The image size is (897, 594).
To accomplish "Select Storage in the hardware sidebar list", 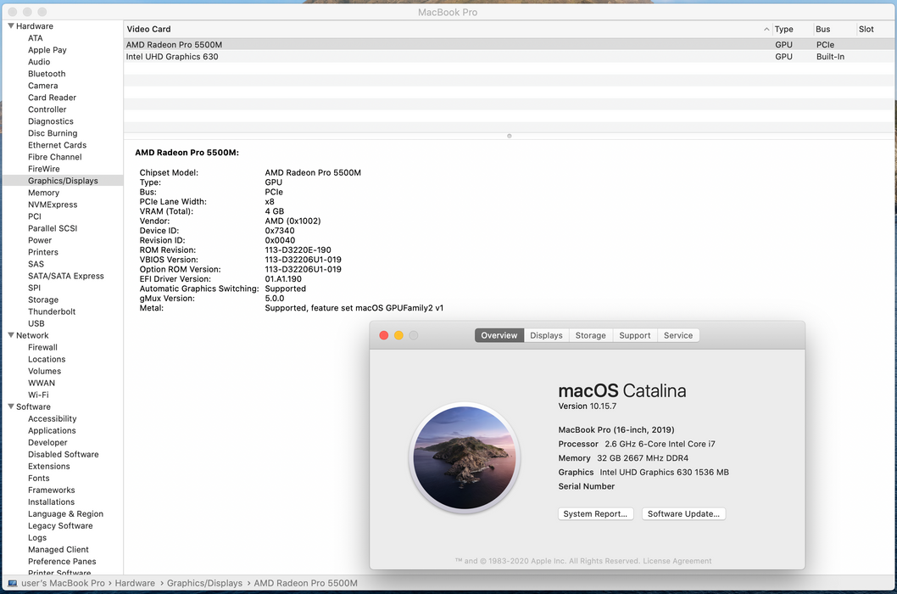I will tap(43, 300).
